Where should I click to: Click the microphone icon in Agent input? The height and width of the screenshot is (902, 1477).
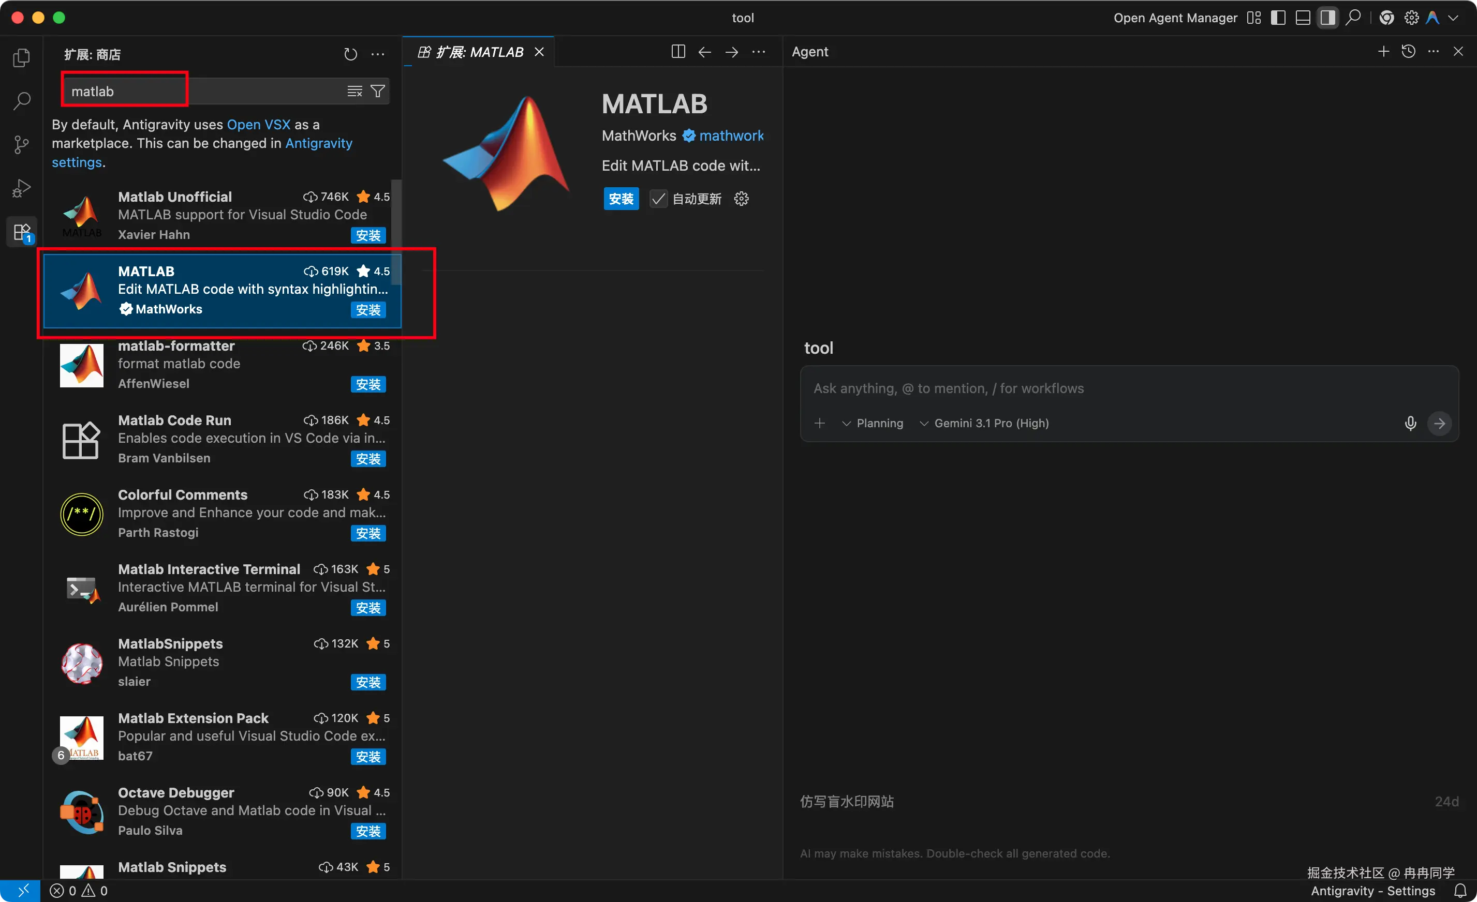pyautogui.click(x=1410, y=424)
